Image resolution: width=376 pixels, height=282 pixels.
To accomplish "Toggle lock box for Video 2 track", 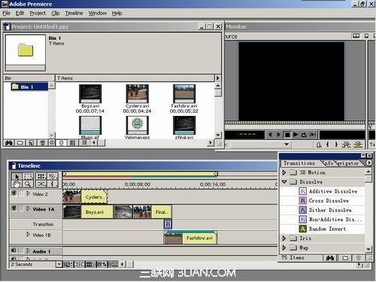I will (22, 193).
